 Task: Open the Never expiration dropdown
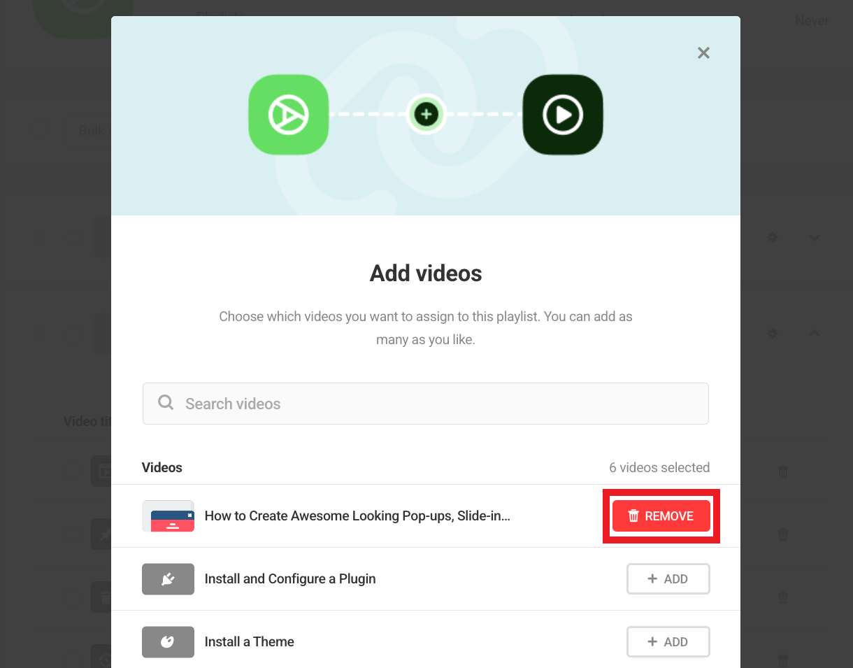tap(811, 20)
